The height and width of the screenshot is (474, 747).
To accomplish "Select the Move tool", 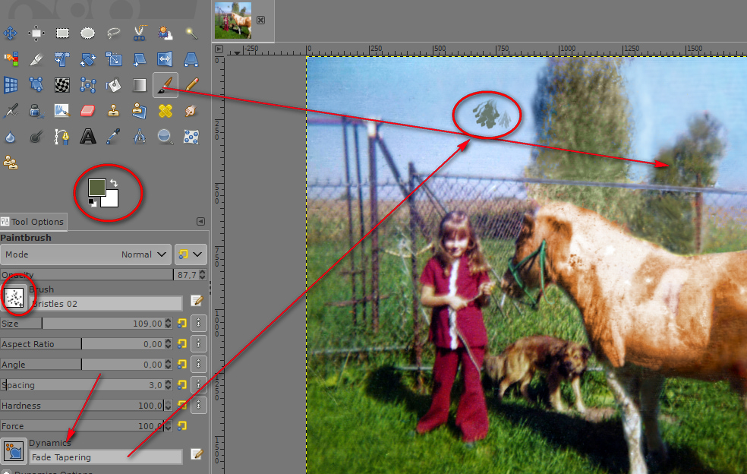I will [11, 33].
